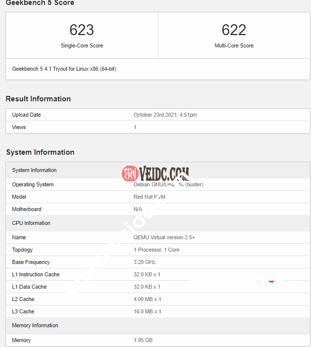The height and width of the screenshot is (347, 311).
Task: Click the 'Upload Date' row label
Action: (x=26, y=115)
